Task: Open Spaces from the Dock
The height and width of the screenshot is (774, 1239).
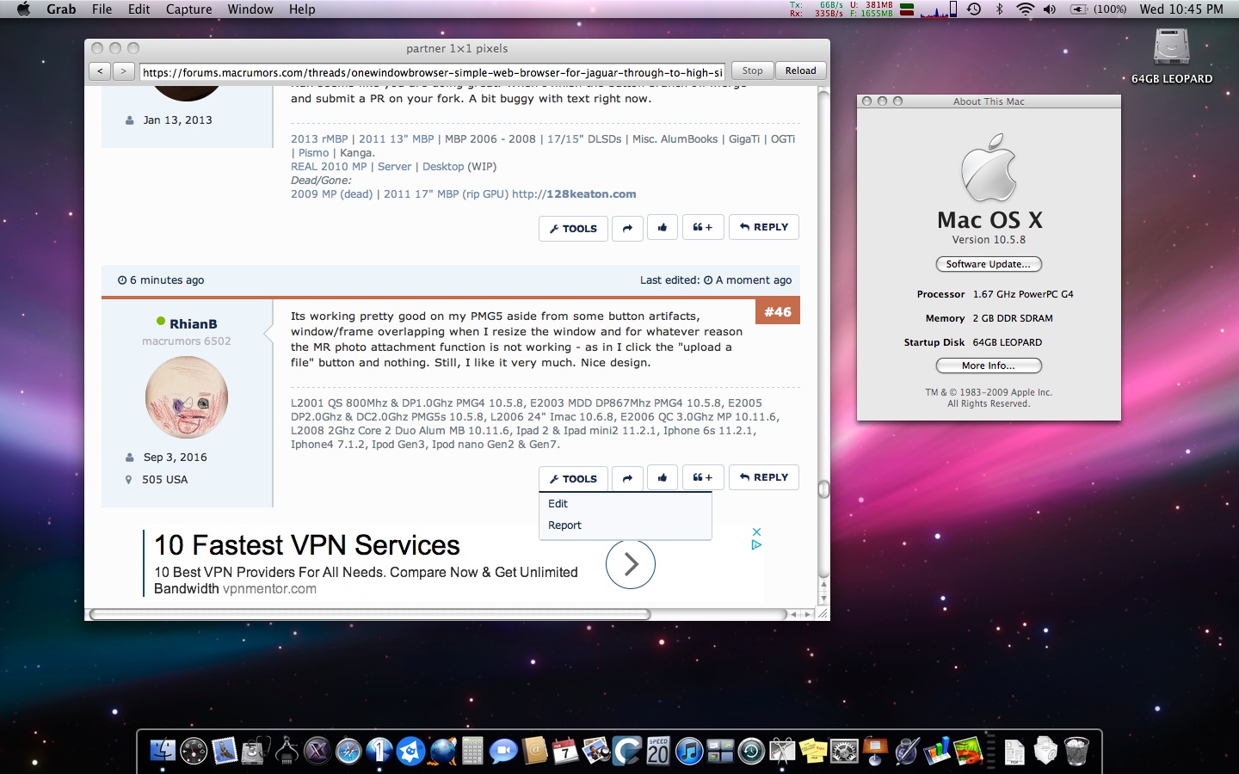Action: tap(720, 751)
